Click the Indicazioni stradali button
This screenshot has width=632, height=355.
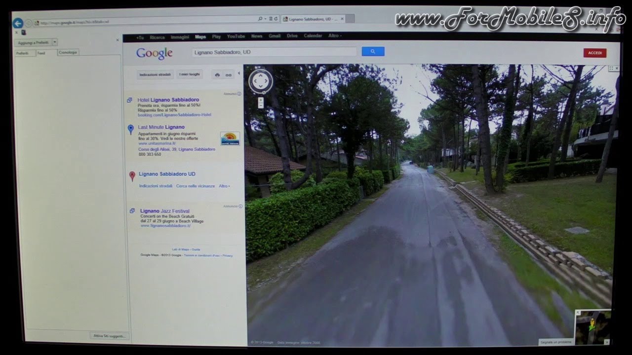click(155, 74)
